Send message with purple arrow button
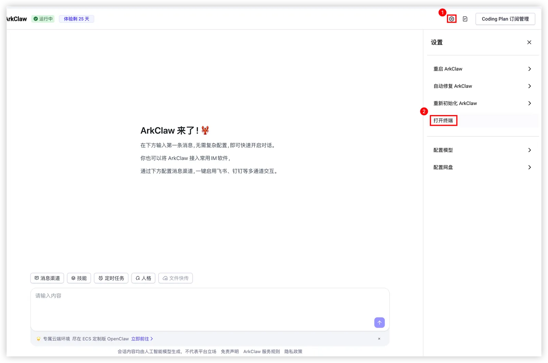 (379, 323)
